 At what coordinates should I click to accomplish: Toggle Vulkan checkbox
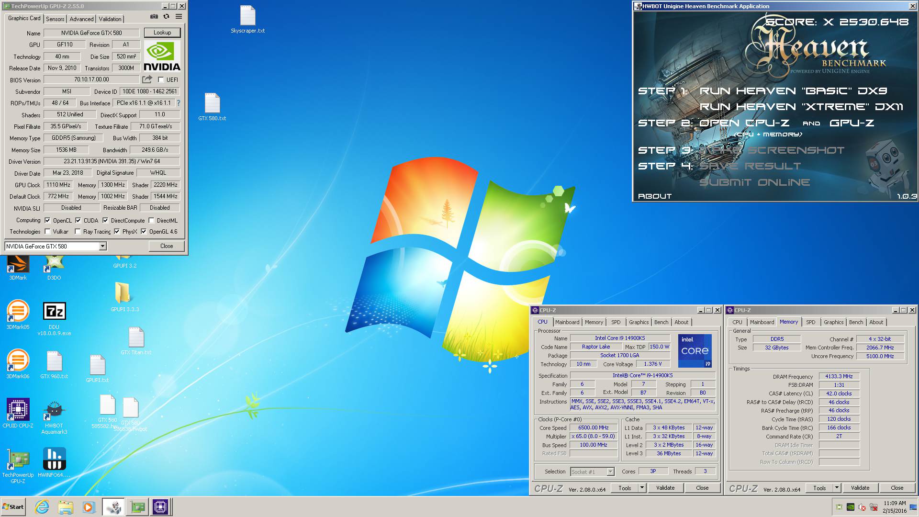(x=47, y=232)
